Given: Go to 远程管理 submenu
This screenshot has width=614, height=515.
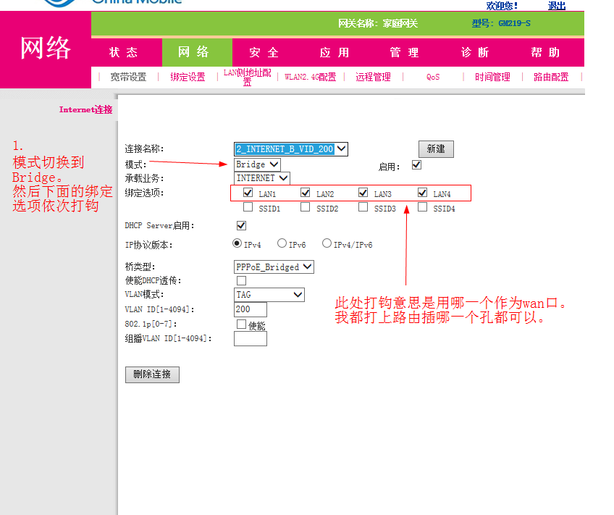Looking at the screenshot, I should tap(373, 78).
